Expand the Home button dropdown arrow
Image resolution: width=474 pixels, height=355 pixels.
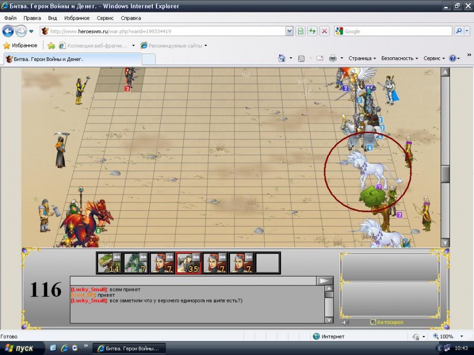[291, 58]
